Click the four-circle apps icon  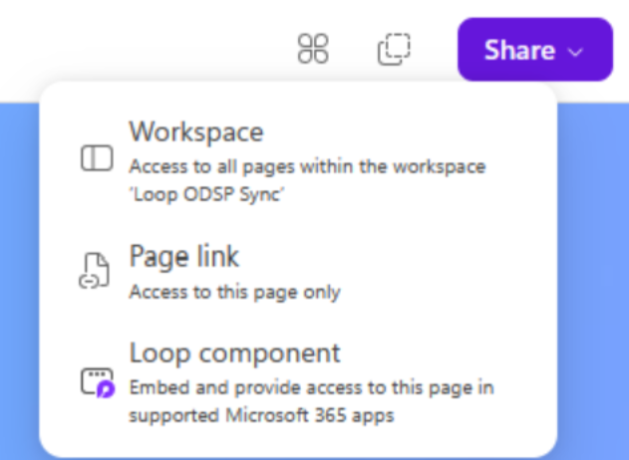pos(314,49)
